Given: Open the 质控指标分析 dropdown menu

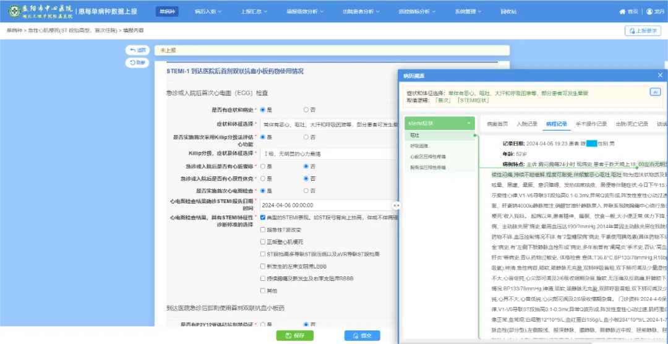Looking at the screenshot, I should 417,12.
